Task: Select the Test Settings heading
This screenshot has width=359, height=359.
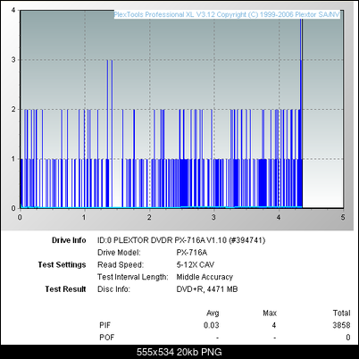Action: [62, 264]
